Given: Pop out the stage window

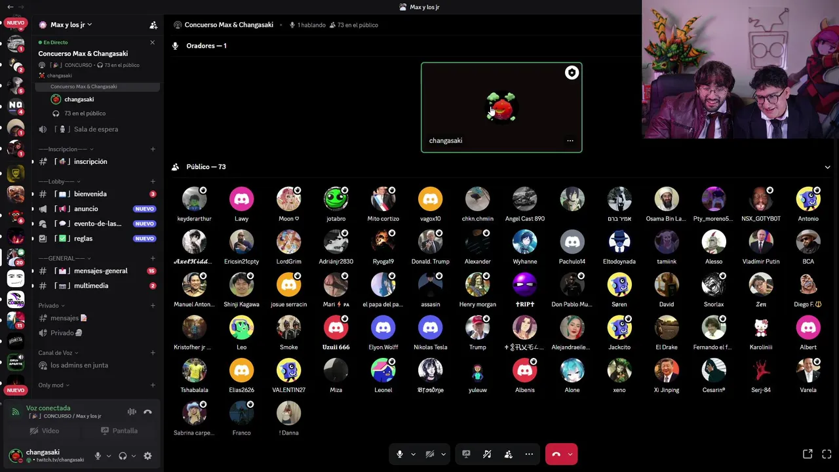Looking at the screenshot, I should click(x=808, y=454).
